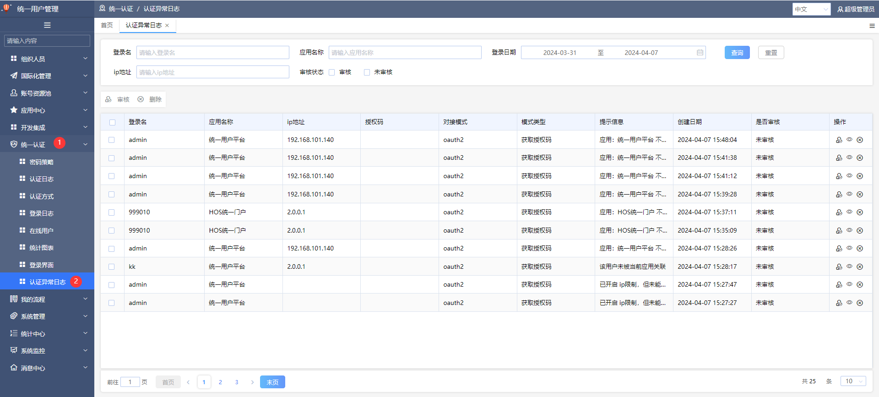
Task: View details of the 15:41:12 row
Action: (849, 176)
